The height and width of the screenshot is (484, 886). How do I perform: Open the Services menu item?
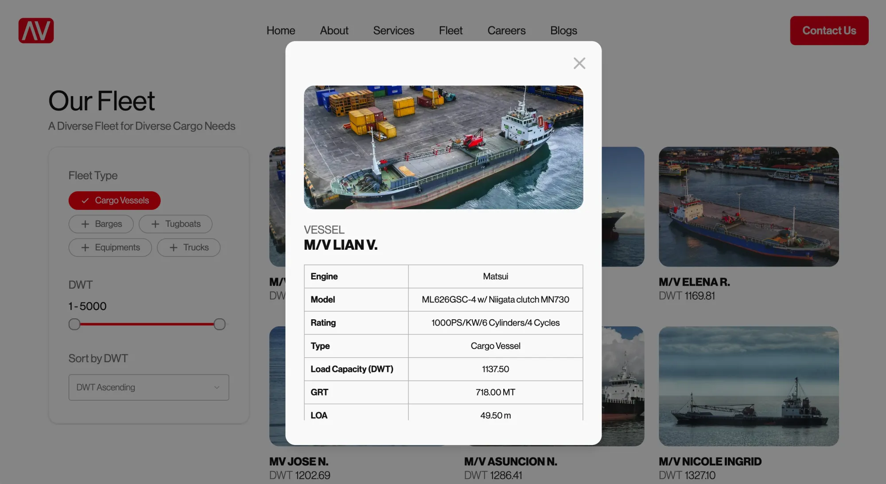393,31
